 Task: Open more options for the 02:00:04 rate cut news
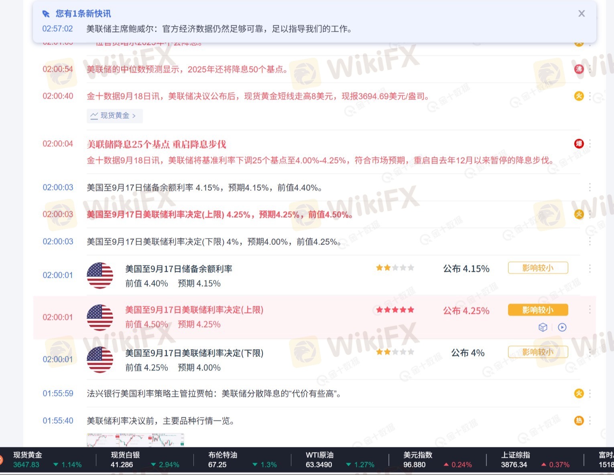click(590, 144)
